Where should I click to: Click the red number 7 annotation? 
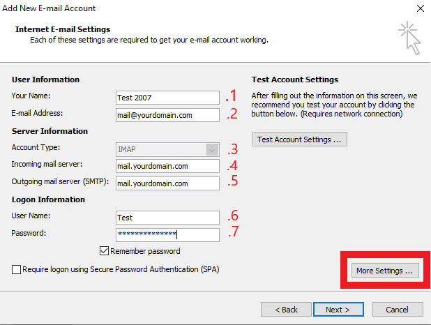tap(232, 233)
